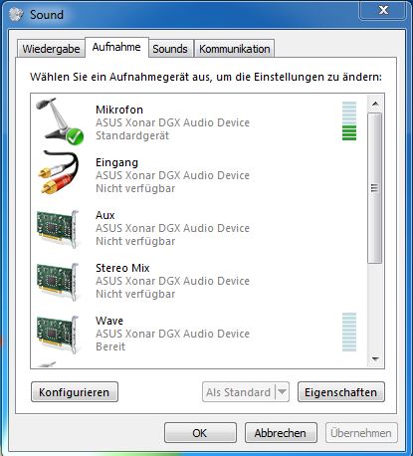Switch to the Wiedergabe tab
This screenshot has height=456, width=413.
[51, 49]
